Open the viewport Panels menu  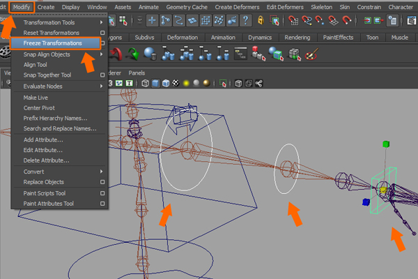[137, 73]
